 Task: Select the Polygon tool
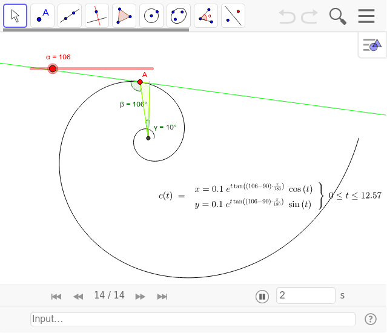coord(124,16)
